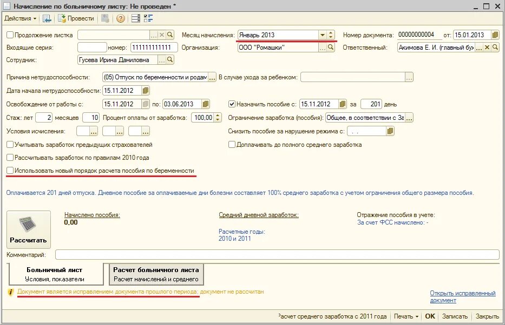Click the Записать button
Screen dimensions: 505x325
[x=455, y=316]
